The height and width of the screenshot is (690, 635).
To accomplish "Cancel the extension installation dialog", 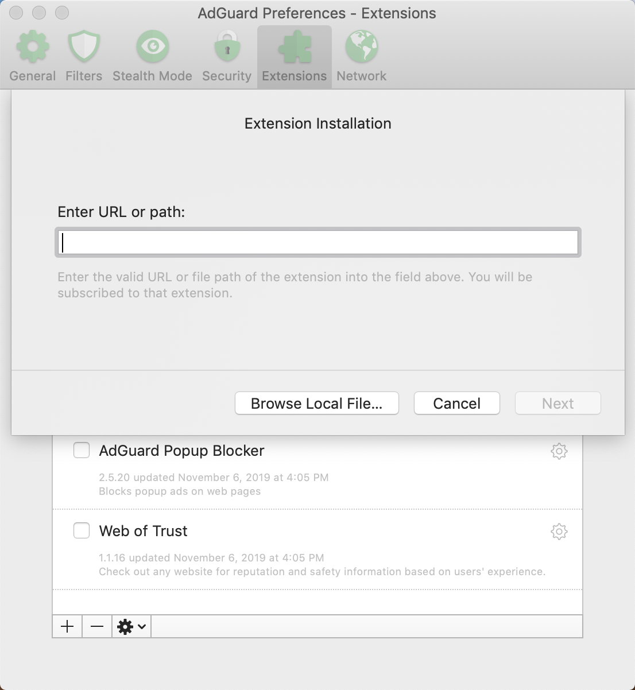I will tap(456, 404).
